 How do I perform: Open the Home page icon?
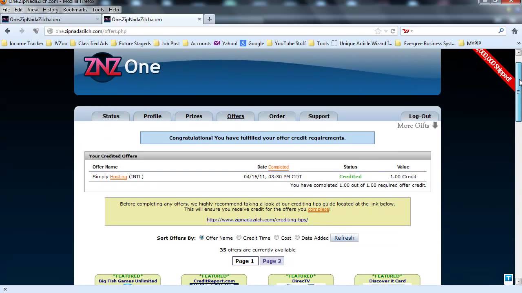click(515, 31)
